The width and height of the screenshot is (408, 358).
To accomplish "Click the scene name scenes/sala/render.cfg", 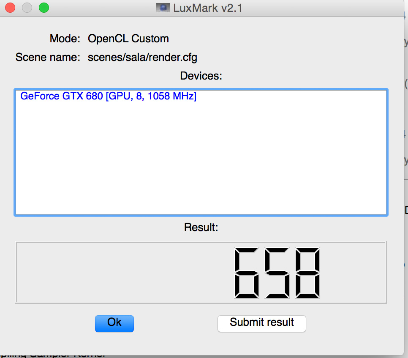I will tap(142, 58).
